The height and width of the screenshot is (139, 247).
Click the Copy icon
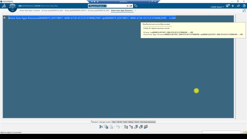[x=106, y=127]
